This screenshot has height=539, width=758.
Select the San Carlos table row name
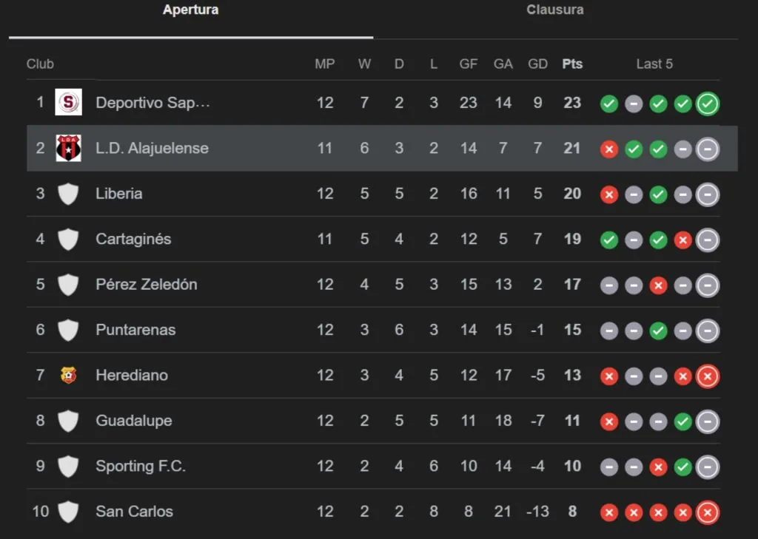[134, 512]
